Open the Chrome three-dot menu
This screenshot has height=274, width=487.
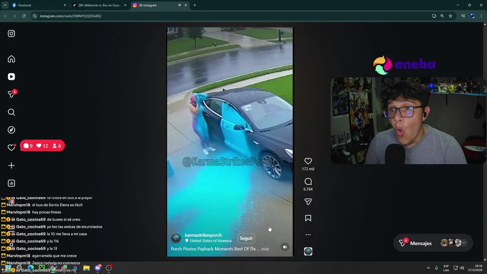(481, 16)
